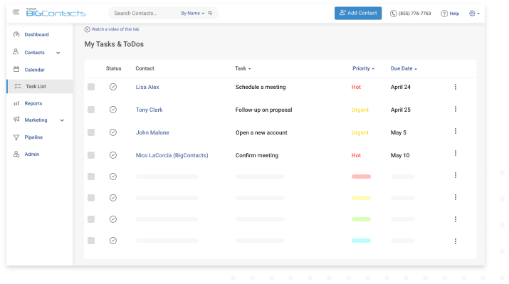509x284 pixels.
Task: Open the By Name search dropdown
Action: [192, 14]
